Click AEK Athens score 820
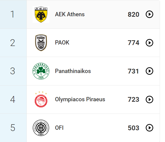Screen dimensions: 165x142 133,14
